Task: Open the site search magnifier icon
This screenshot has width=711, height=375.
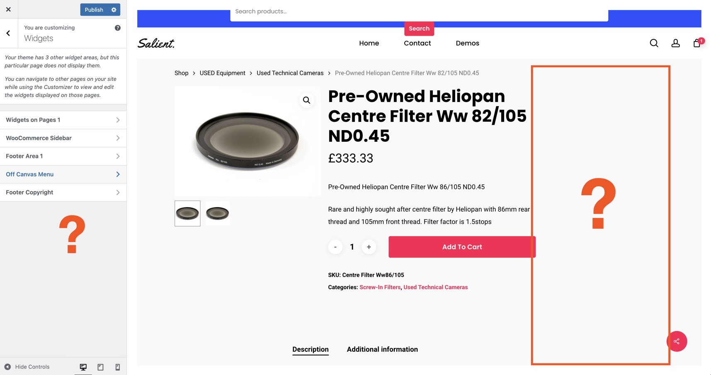Action: point(654,43)
